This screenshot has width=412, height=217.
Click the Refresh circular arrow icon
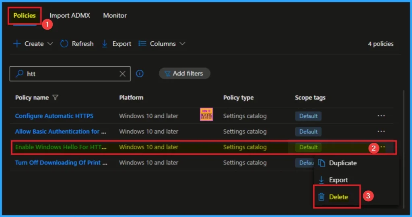(x=64, y=44)
